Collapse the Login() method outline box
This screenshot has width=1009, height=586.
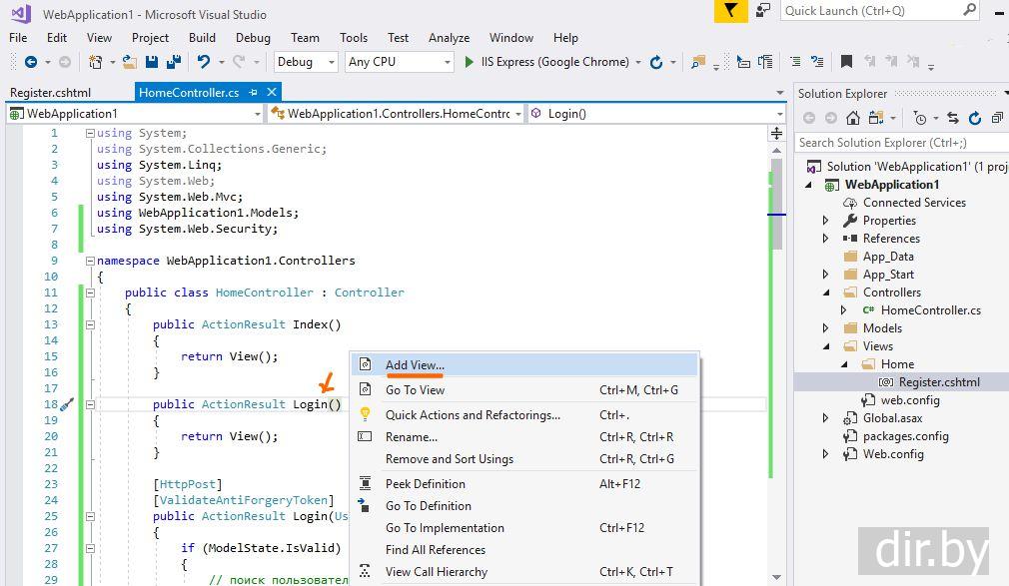click(x=90, y=404)
